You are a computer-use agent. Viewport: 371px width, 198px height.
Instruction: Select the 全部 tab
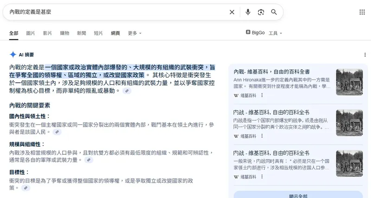[x=14, y=33]
